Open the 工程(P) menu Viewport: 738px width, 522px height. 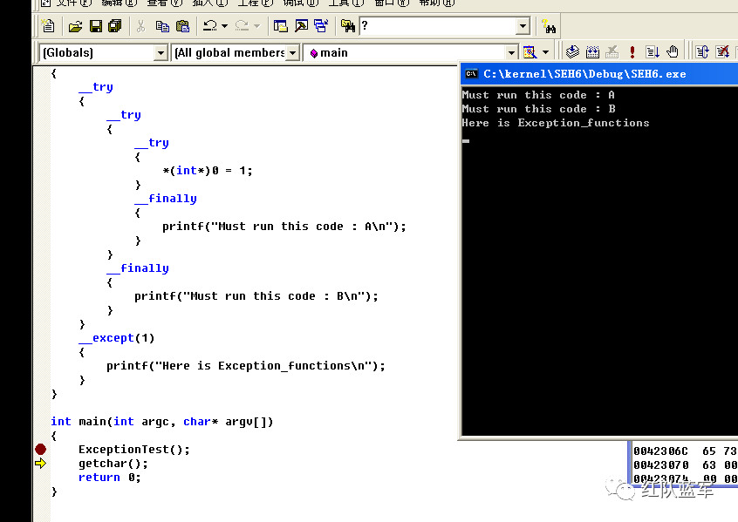click(255, 3)
